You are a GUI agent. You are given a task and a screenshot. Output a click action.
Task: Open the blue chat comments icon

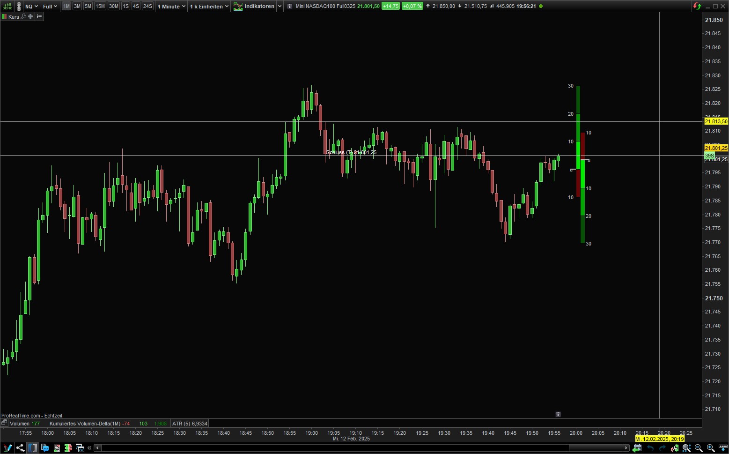(x=45, y=448)
